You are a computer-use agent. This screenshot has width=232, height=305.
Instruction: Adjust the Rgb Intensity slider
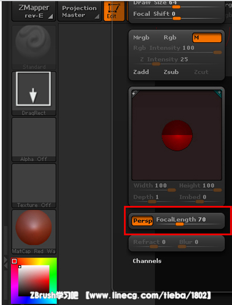point(177,49)
